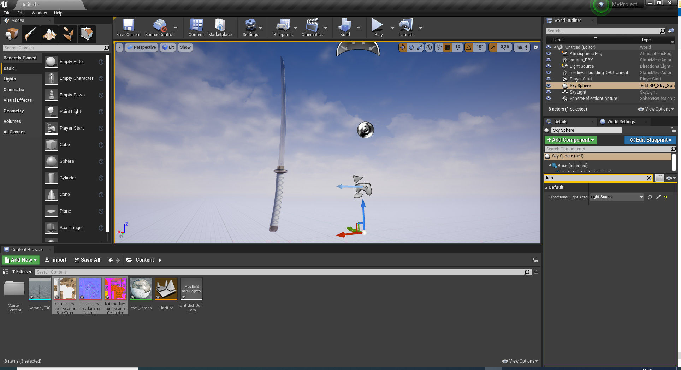Select the Lights category in Modes
The image size is (681, 370).
point(10,79)
